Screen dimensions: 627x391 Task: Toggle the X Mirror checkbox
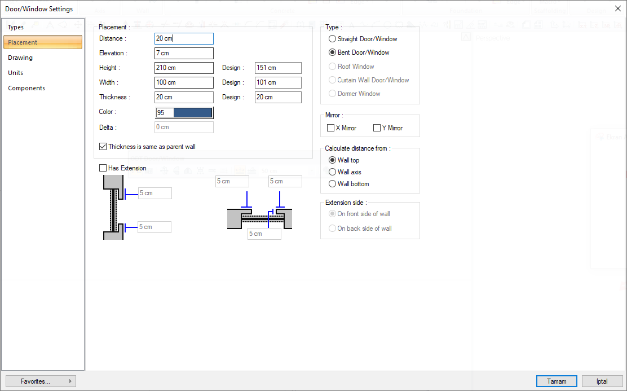[331, 128]
